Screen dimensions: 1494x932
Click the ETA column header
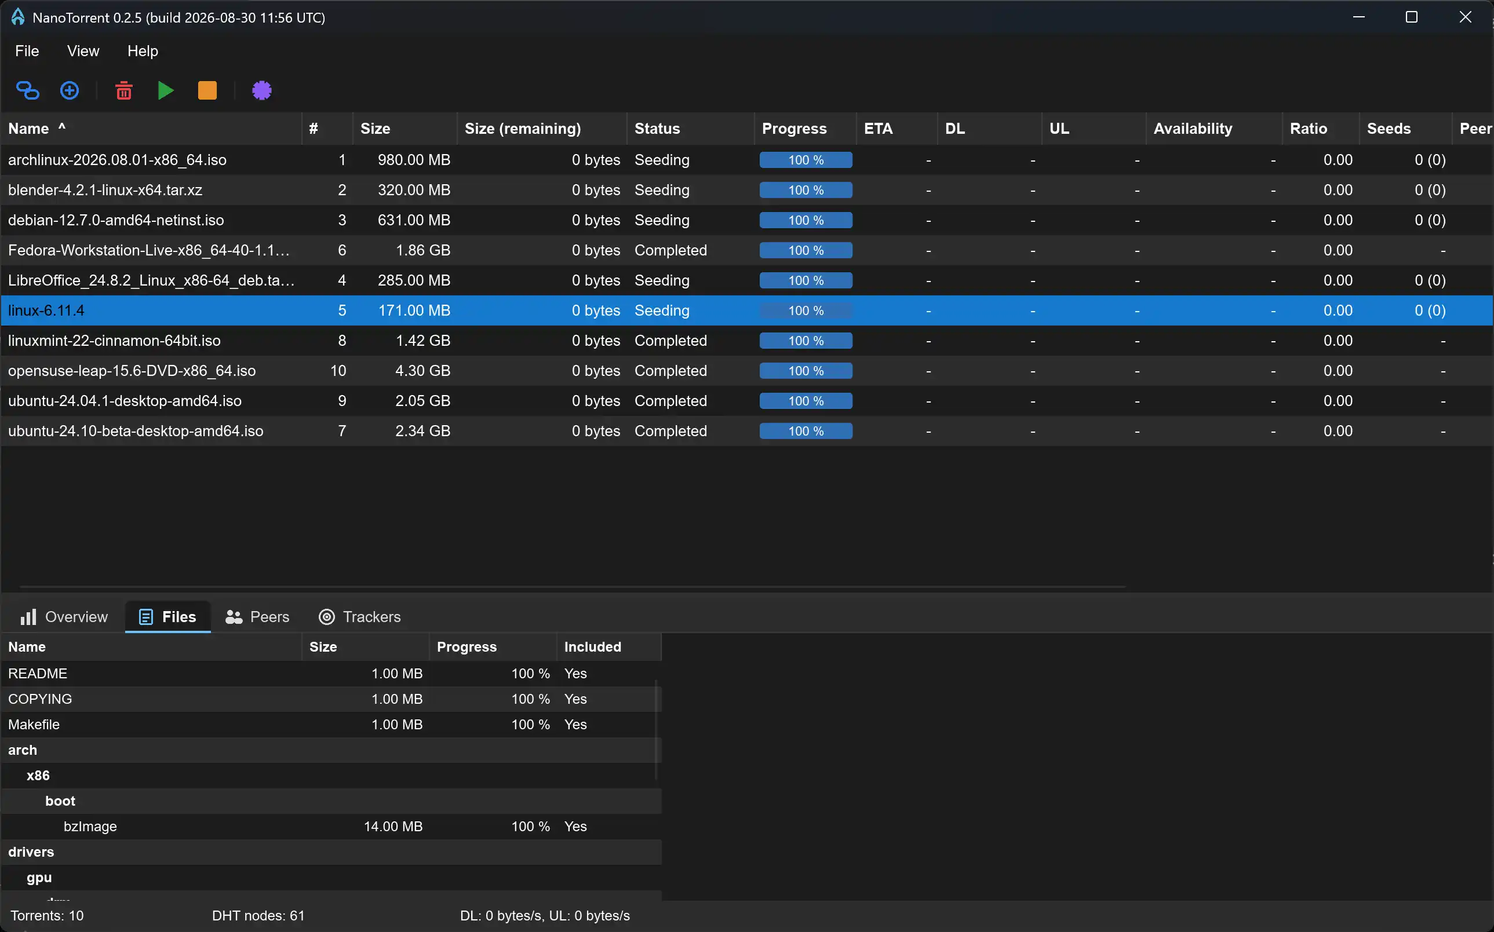click(x=897, y=128)
